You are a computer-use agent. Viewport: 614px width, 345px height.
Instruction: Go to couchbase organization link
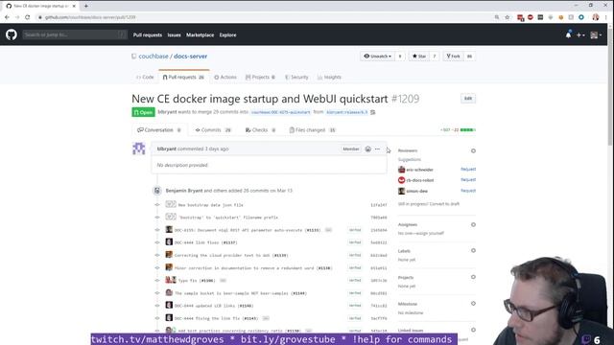[153, 57]
